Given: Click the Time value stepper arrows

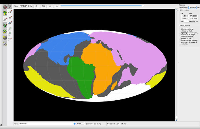Looking at the screenshot, I should click(28, 6).
